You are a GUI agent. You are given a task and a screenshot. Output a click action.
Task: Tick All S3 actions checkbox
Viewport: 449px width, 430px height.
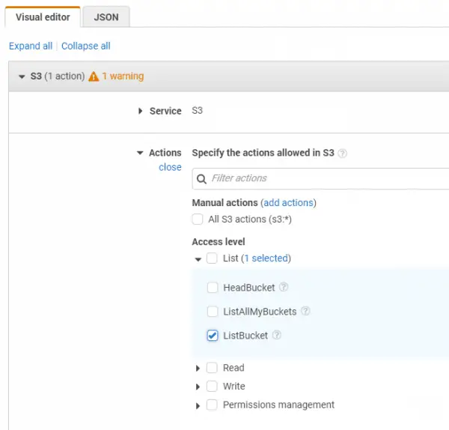[x=198, y=219]
